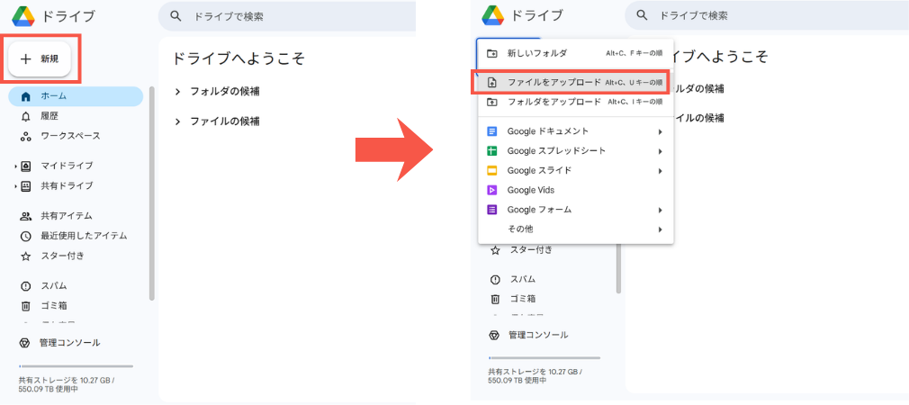The image size is (909, 405).
Task: Click the blue Google Docs icon
Action: click(492, 131)
